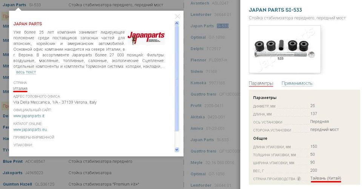
Task: Select the Jakoparts J4965023 row
Action: coord(23,173)
